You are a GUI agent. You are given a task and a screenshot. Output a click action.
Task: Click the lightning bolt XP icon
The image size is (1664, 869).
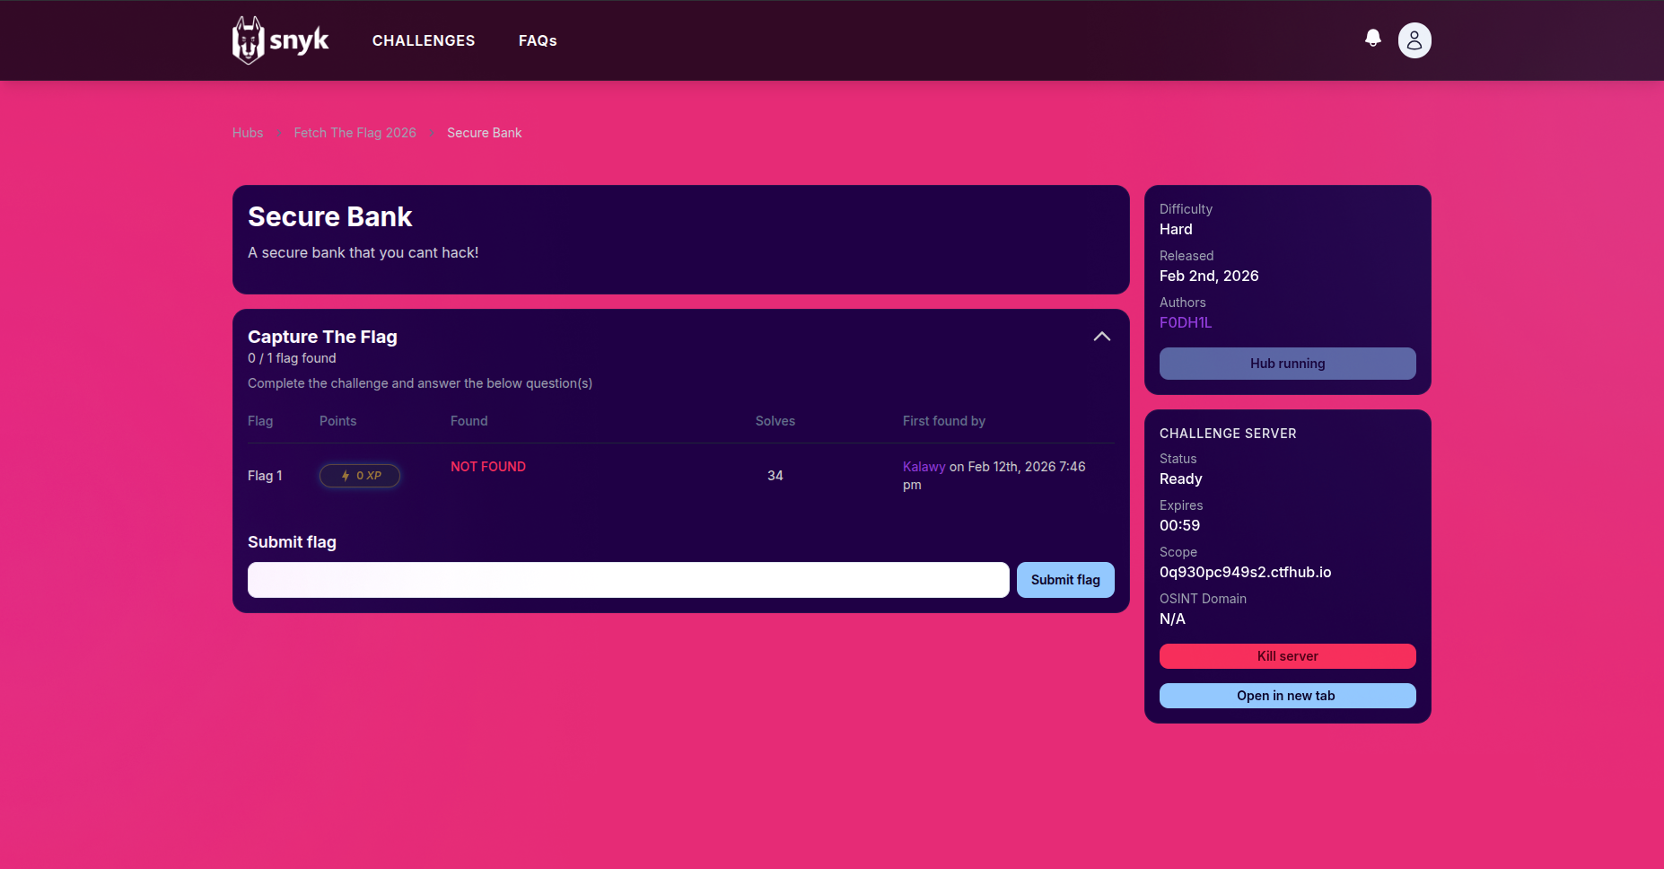346,476
